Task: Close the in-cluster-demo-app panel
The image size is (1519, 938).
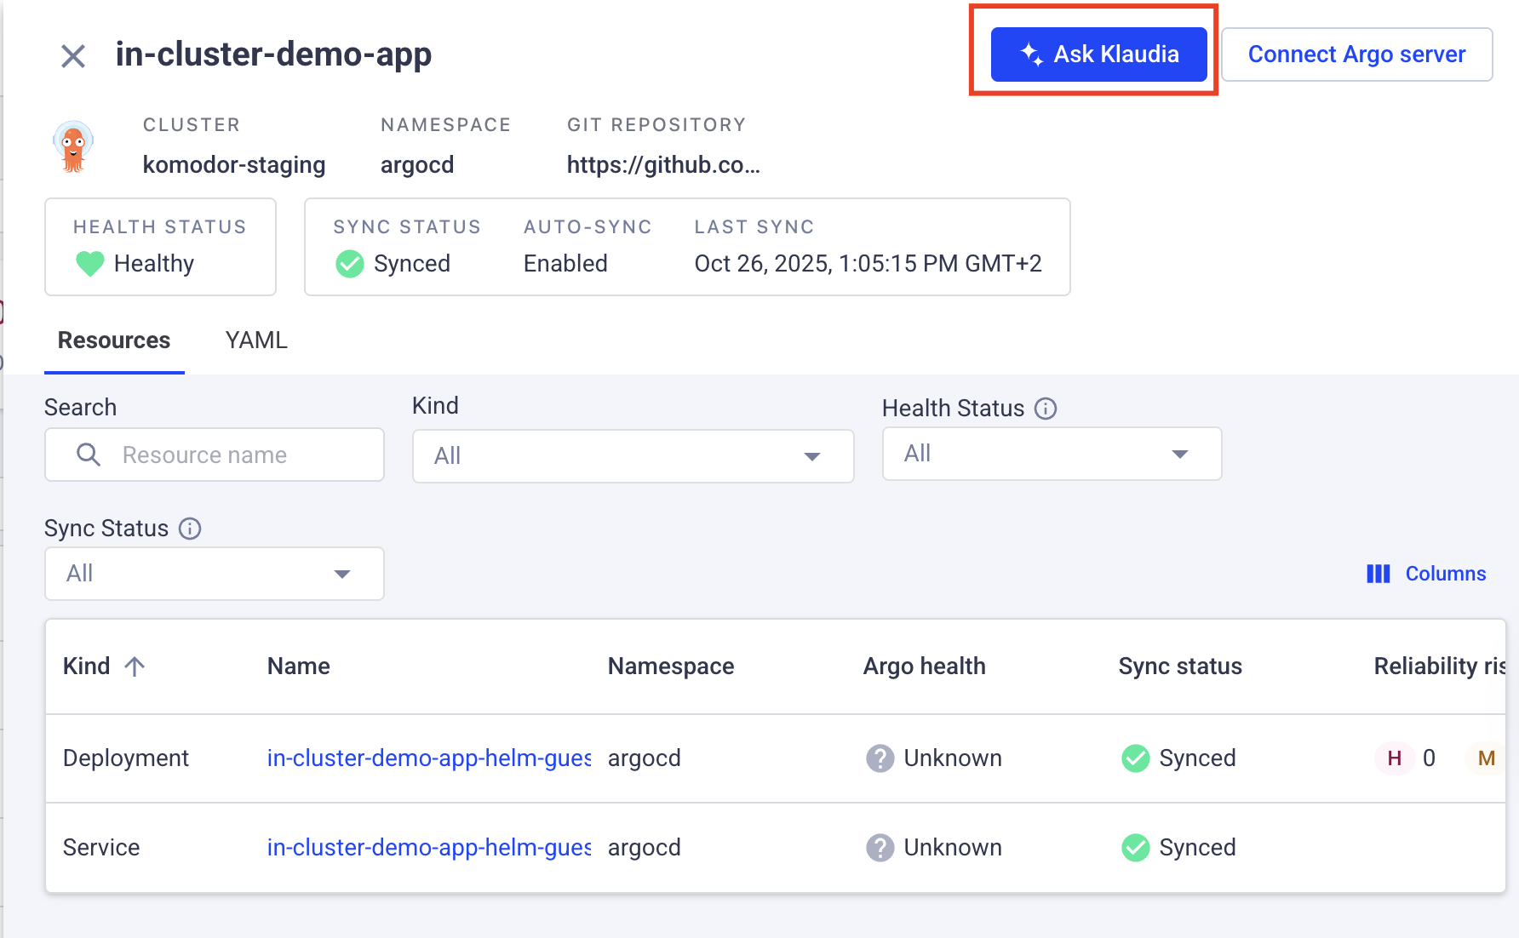Action: point(73,56)
